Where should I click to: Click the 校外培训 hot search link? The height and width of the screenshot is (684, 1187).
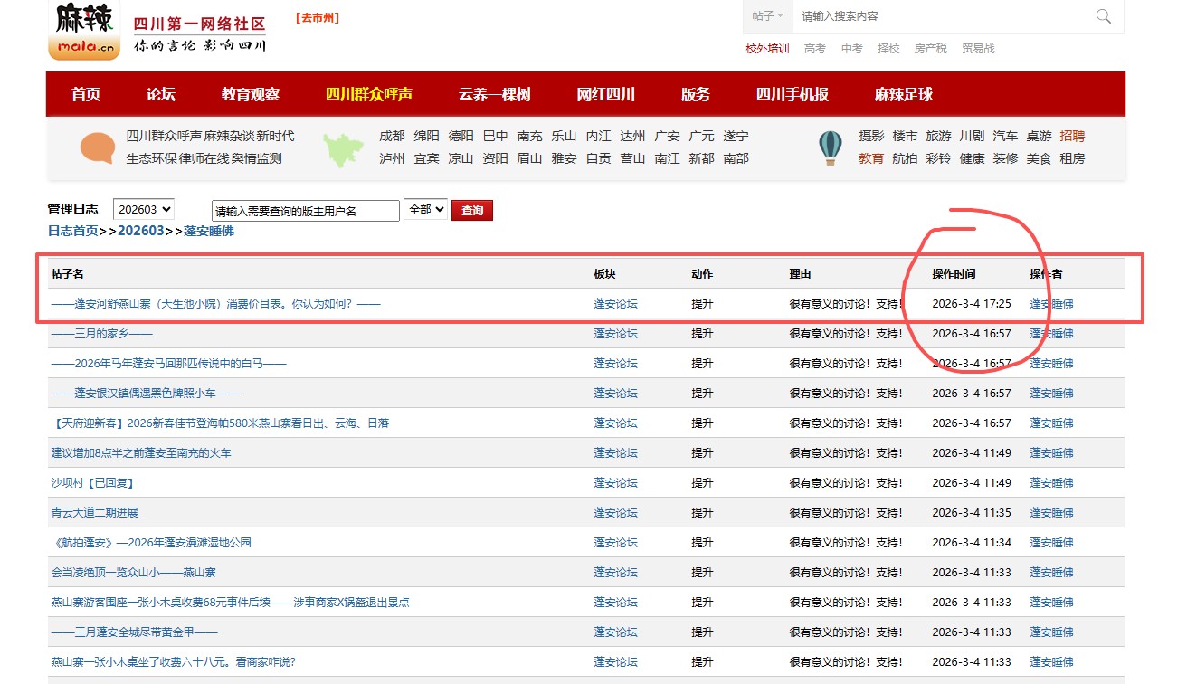pyautogui.click(x=767, y=49)
